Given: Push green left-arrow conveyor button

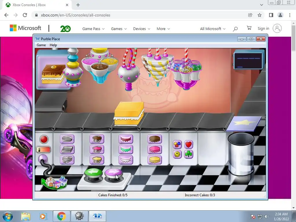Looking at the screenshot, I should pos(93,173).
